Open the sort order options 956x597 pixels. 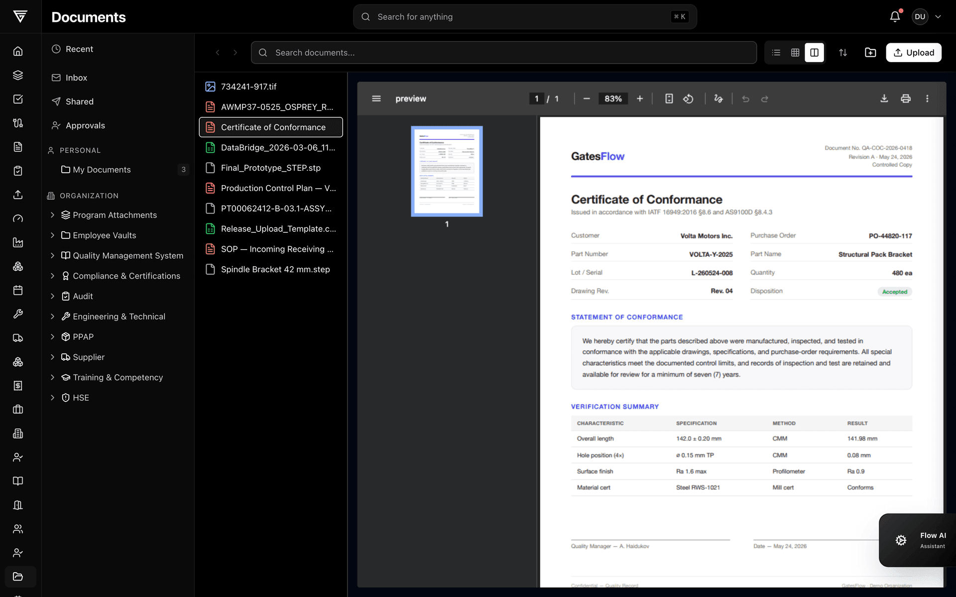tap(843, 53)
